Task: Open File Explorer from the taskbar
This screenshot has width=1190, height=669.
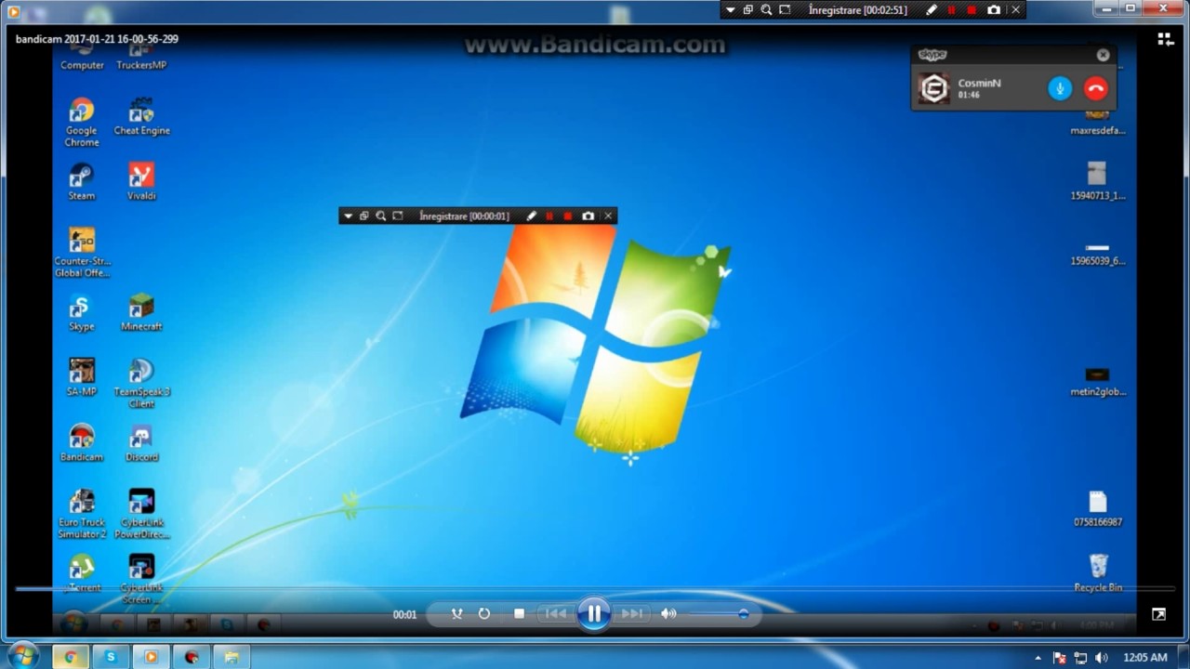Action: tap(231, 657)
